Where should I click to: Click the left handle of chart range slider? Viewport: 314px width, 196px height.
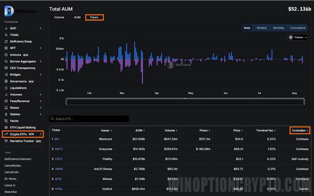pyautogui.click(x=66, y=102)
